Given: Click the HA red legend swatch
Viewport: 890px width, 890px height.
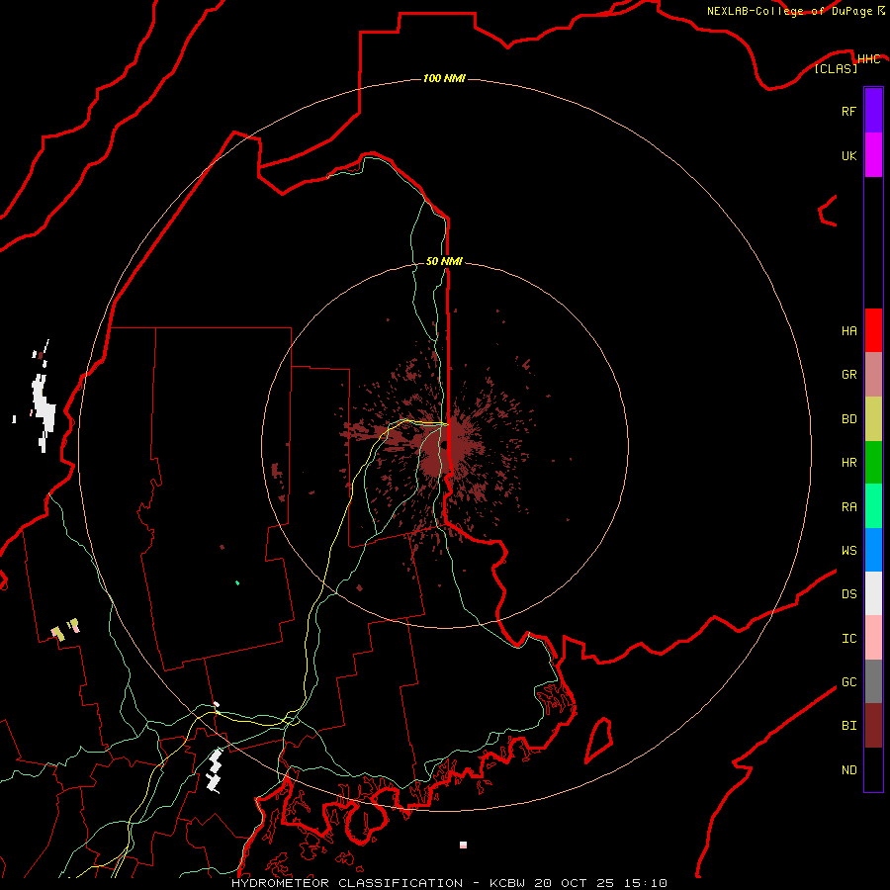Looking at the screenshot, I should (x=873, y=330).
